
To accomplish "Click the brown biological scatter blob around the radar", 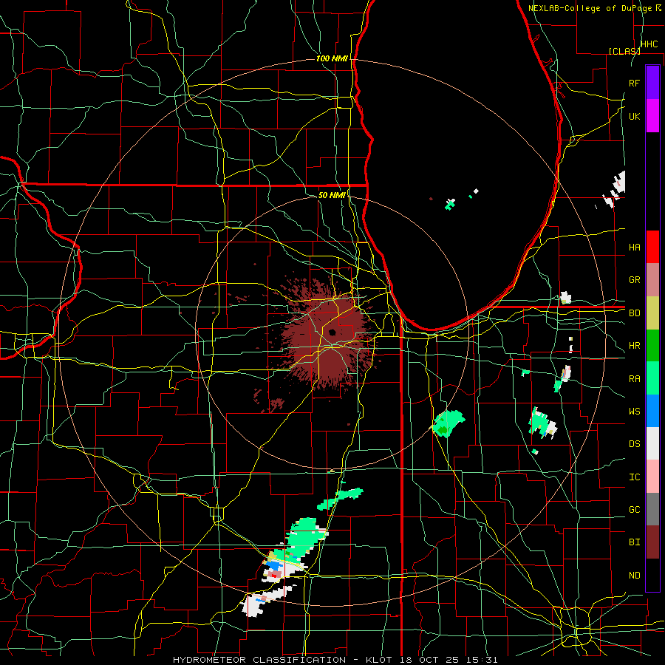I will click(x=327, y=335).
